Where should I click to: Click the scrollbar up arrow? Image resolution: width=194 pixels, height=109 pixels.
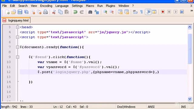click(190, 27)
